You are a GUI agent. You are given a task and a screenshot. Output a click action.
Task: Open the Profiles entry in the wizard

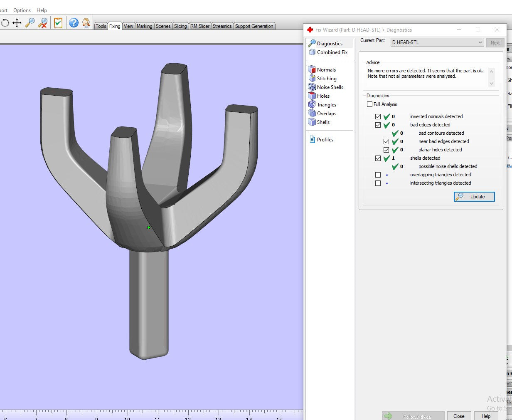coord(325,140)
